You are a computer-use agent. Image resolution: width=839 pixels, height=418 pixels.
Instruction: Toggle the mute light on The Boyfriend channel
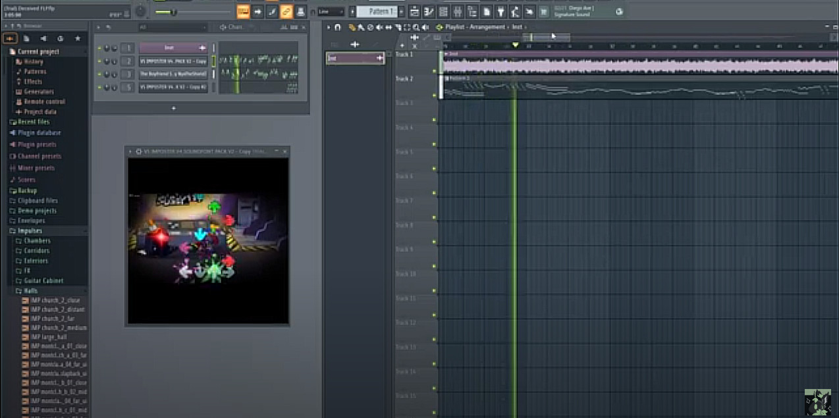click(x=98, y=74)
